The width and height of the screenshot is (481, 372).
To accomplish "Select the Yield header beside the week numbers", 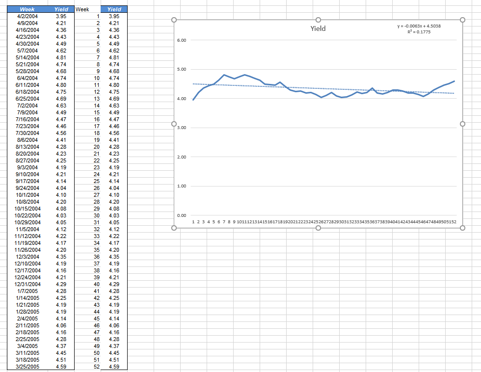I will click(x=114, y=9).
